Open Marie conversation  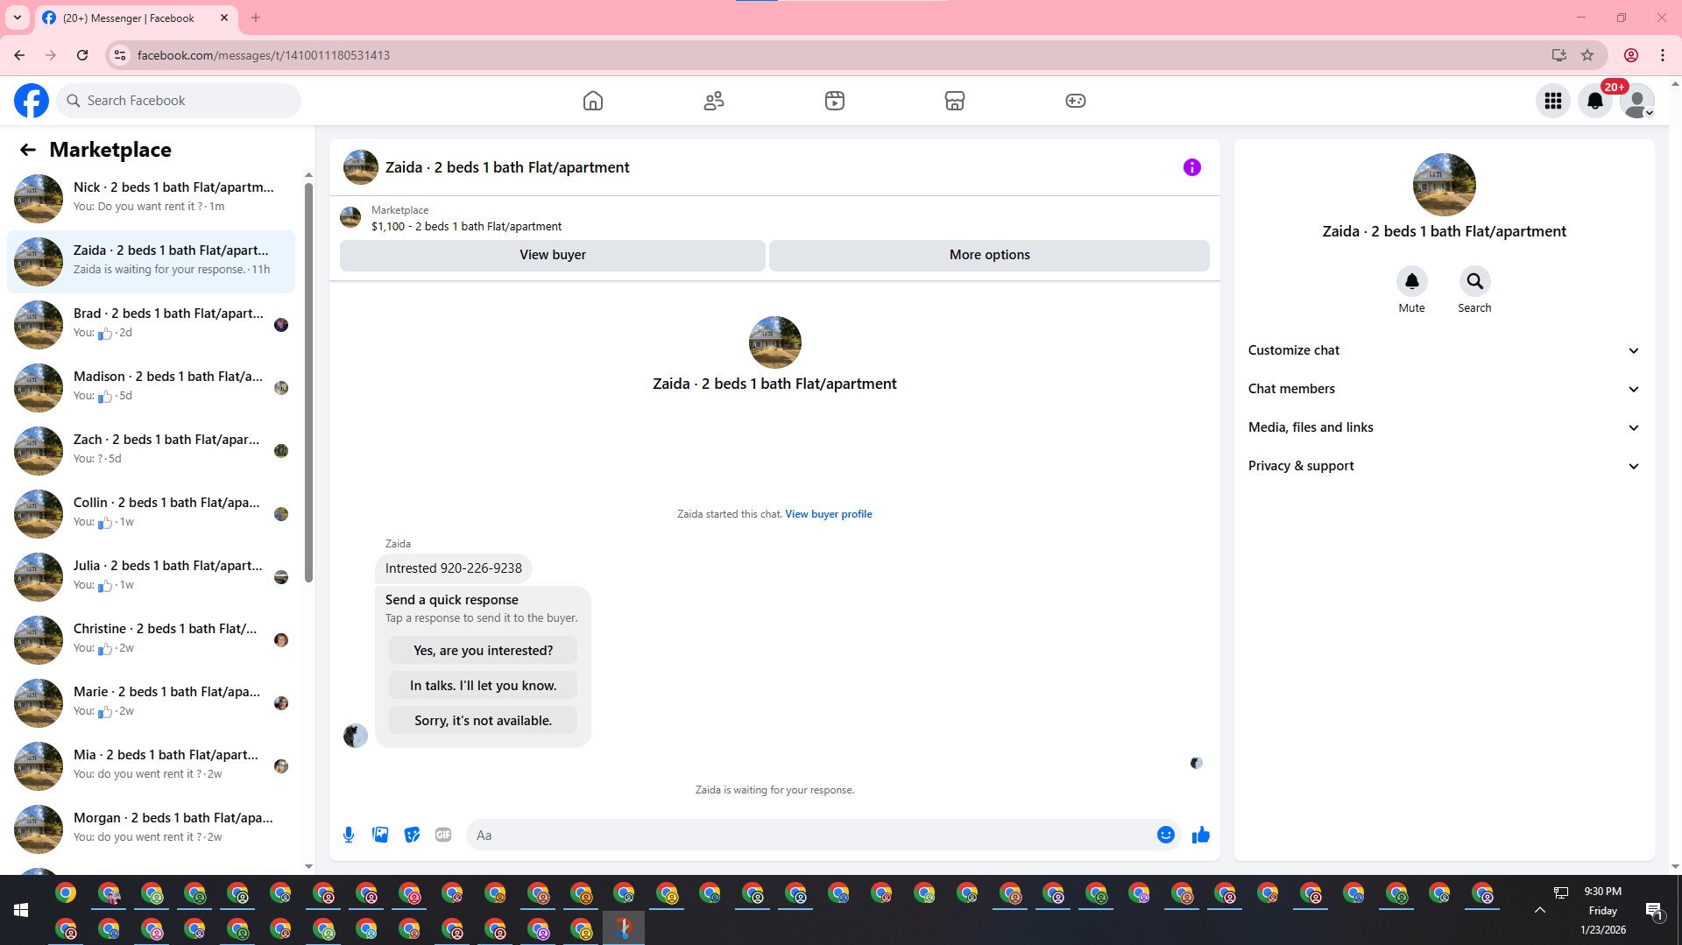(151, 702)
